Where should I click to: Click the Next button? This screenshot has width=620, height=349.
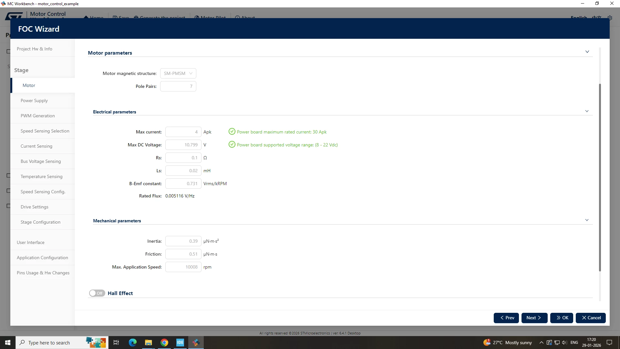534,318
